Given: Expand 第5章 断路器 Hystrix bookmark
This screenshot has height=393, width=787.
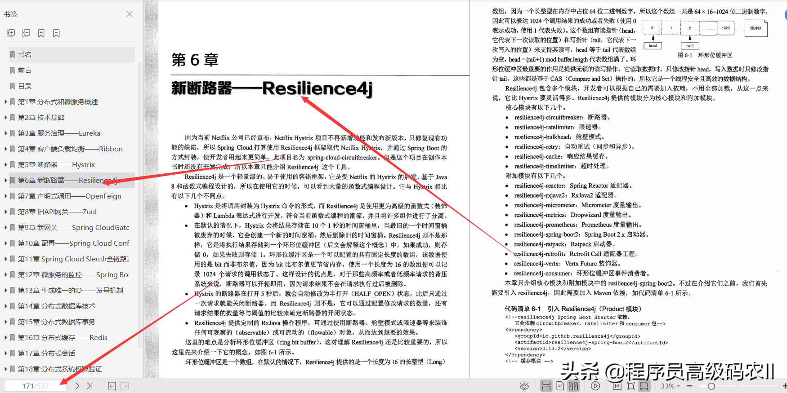Looking at the screenshot, I should (x=5, y=164).
